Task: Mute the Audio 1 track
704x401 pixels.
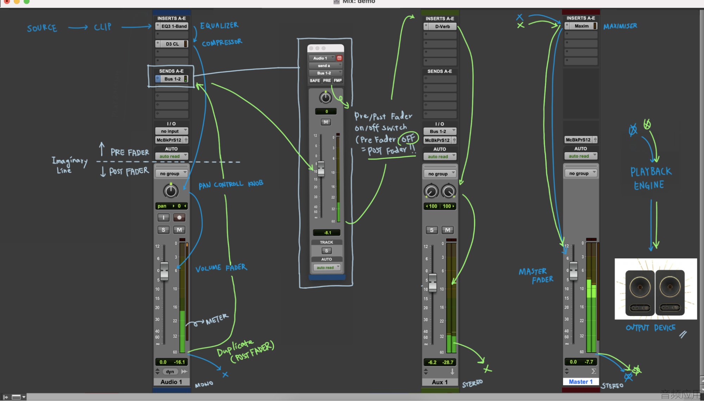Action: tap(179, 230)
